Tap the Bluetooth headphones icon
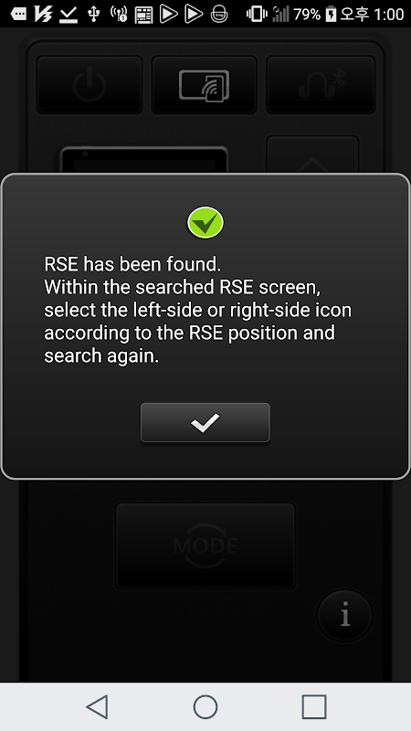The width and height of the screenshot is (411, 731). (x=321, y=85)
